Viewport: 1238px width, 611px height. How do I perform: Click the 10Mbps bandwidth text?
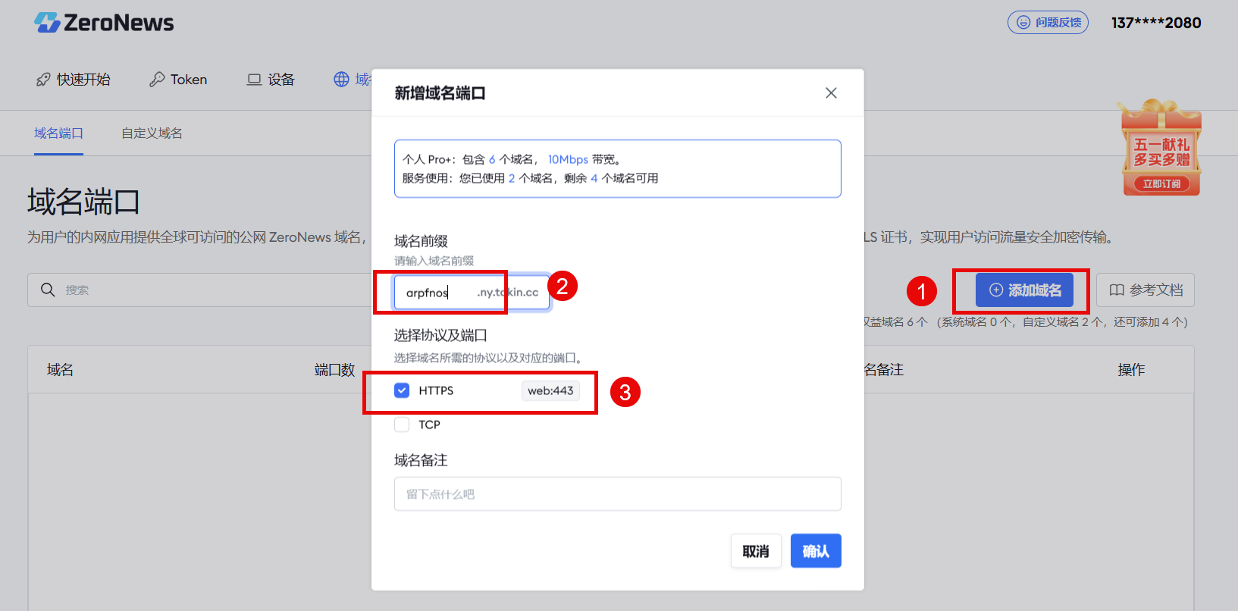568,159
